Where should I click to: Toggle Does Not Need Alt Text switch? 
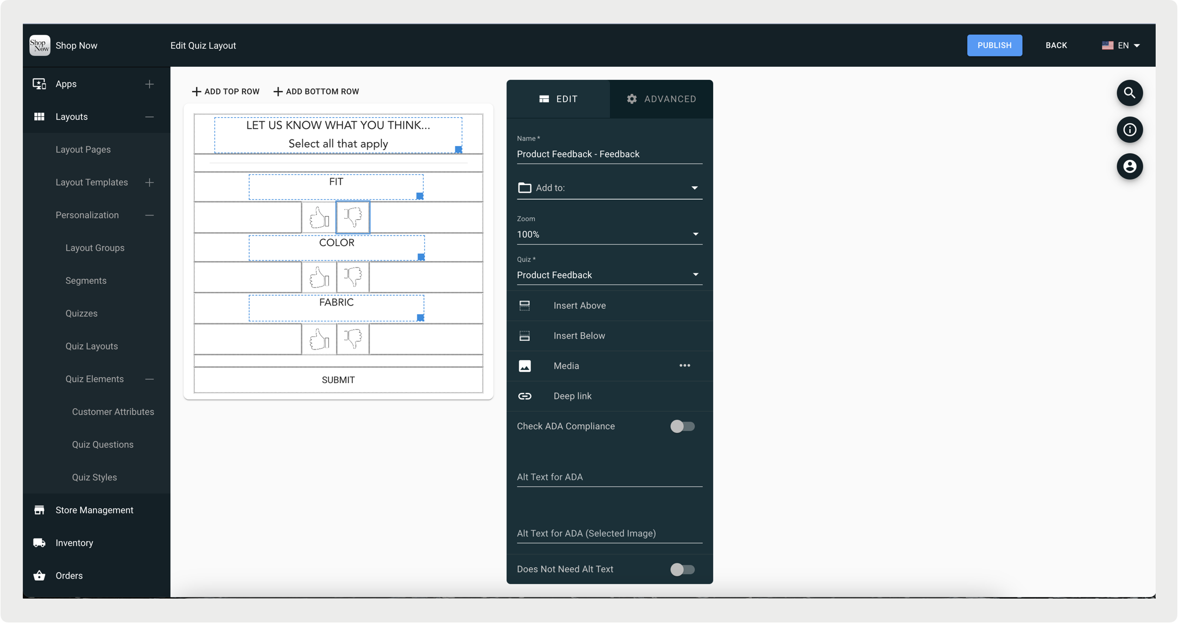click(x=682, y=569)
